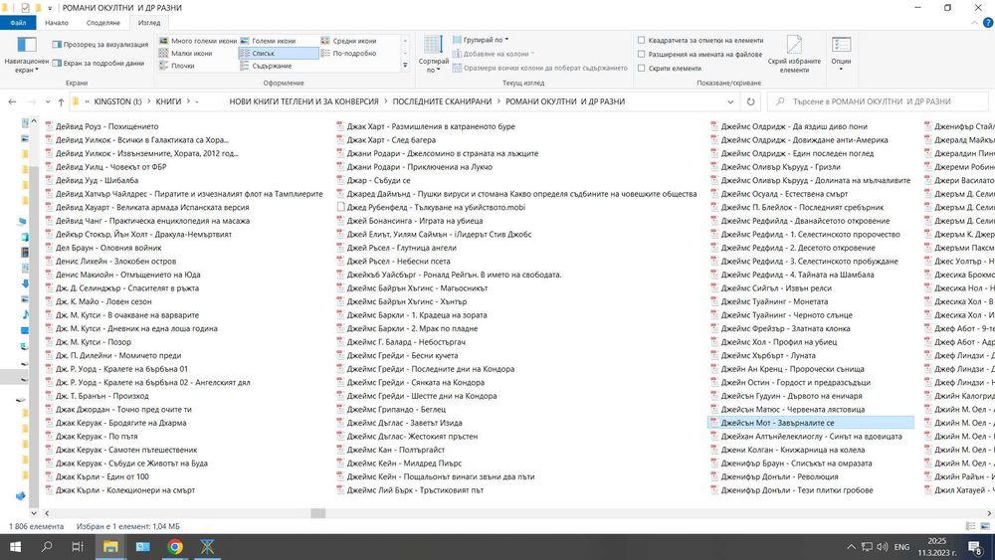Click Hide selected items (Скрий избраните елементи)

(794, 55)
